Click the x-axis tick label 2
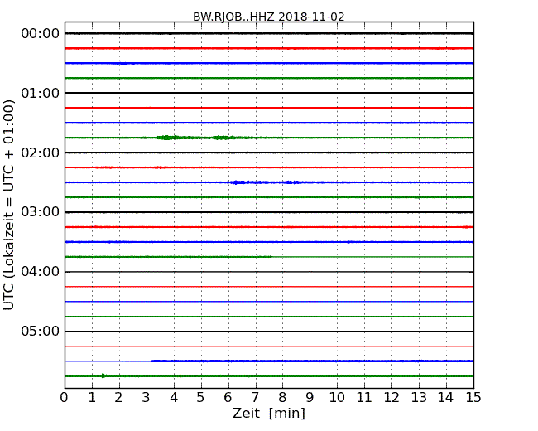 tap(118, 397)
